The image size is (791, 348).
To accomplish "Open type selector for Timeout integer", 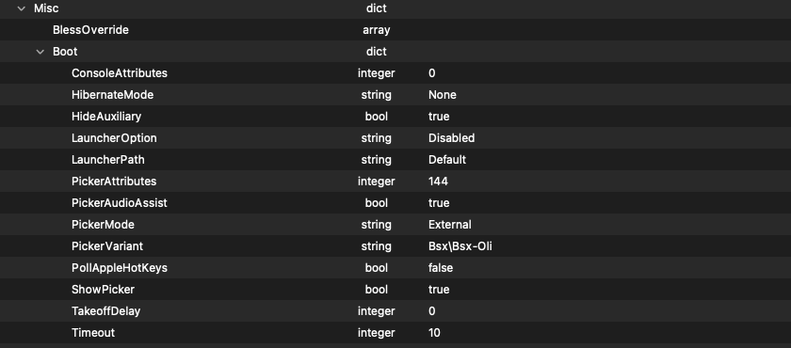I will tap(377, 333).
